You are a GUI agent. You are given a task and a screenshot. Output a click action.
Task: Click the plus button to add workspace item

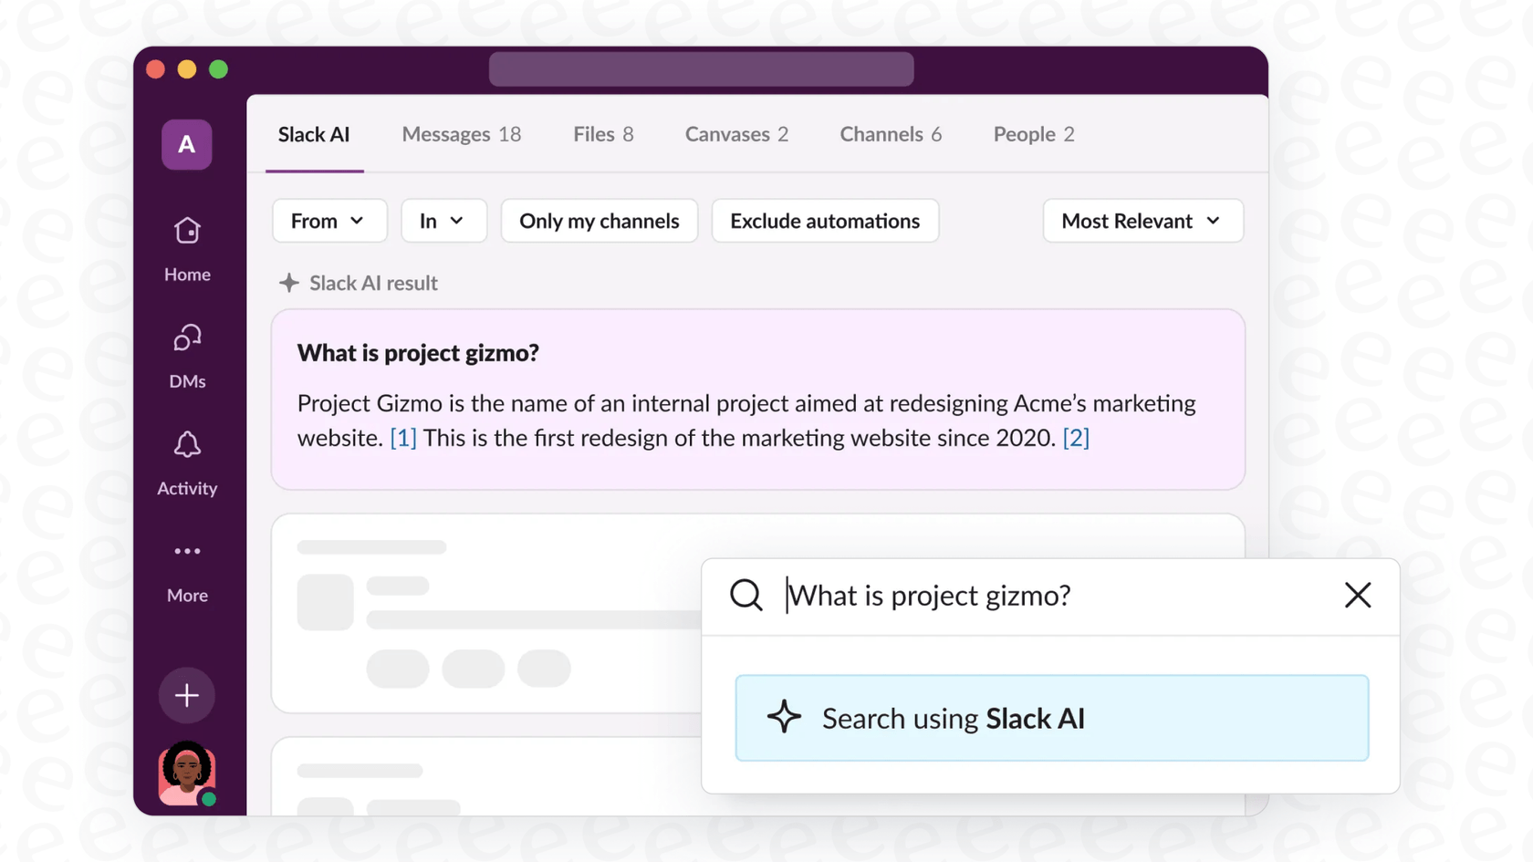pyautogui.click(x=186, y=695)
